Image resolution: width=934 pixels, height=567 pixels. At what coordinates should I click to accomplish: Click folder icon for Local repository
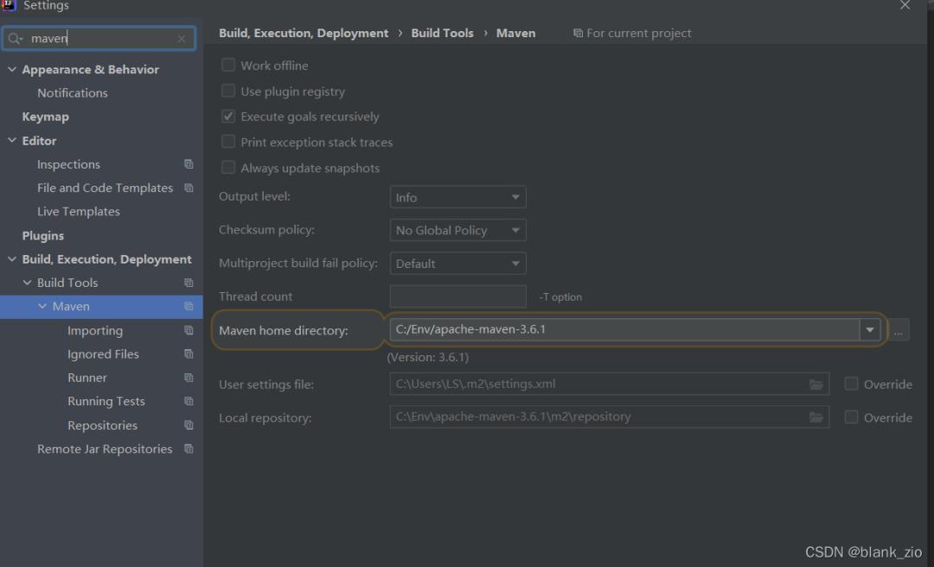816,417
